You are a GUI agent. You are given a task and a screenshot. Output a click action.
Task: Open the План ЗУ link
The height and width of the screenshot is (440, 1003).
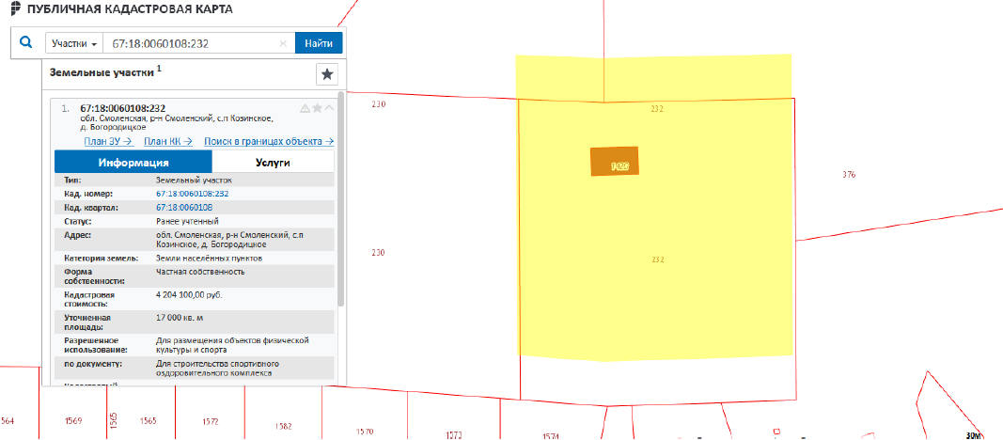tap(107, 141)
